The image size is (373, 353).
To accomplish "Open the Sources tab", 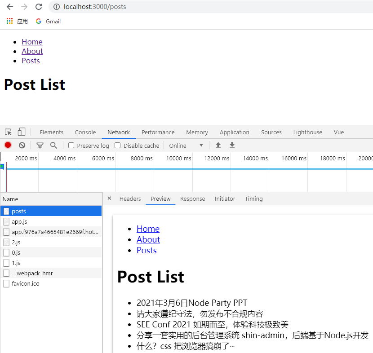I will [271, 132].
